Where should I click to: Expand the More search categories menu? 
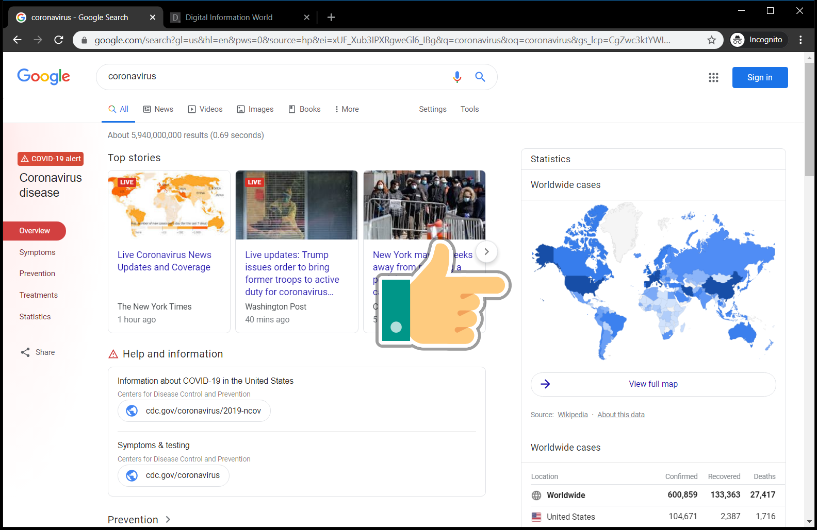pos(347,109)
